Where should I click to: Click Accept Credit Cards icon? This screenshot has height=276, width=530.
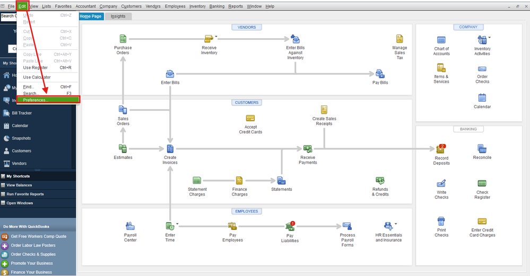[x=250, y=118]
